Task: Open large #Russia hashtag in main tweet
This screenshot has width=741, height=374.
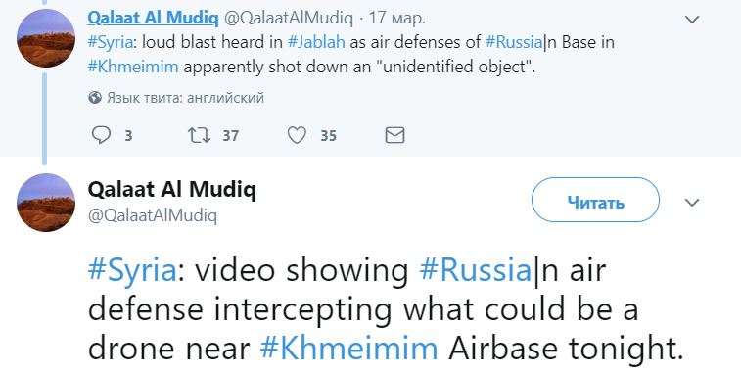Action: point(476,270)
